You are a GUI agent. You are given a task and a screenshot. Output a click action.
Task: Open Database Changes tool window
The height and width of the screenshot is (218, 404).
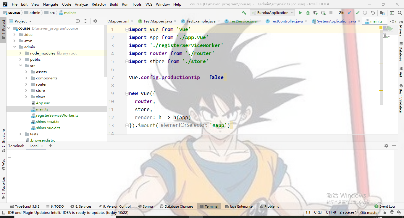pos(176,206)
